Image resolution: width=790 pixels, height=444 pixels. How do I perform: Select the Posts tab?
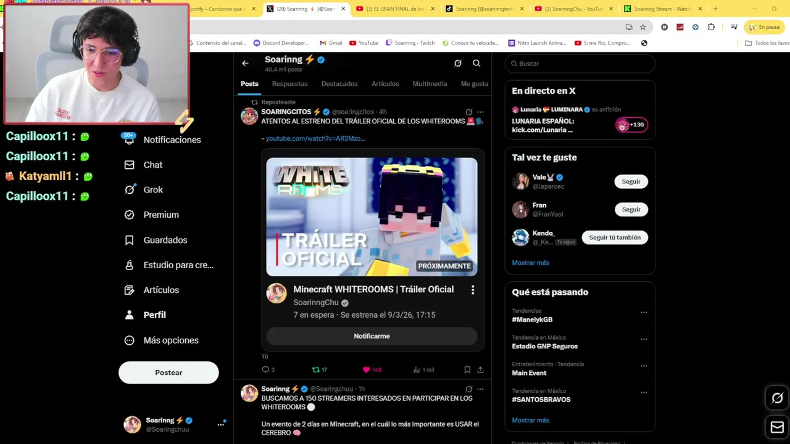click(249, 84)
